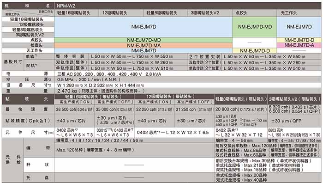
Task: Click the yellow NM-EJM7D-D cell under 无工作头
Action: click(x=299, y=40)
